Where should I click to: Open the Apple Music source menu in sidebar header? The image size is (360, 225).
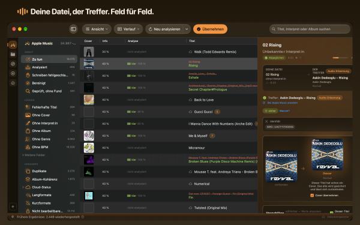(50, 43)
